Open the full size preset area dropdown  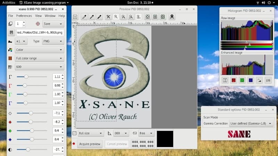90,133
